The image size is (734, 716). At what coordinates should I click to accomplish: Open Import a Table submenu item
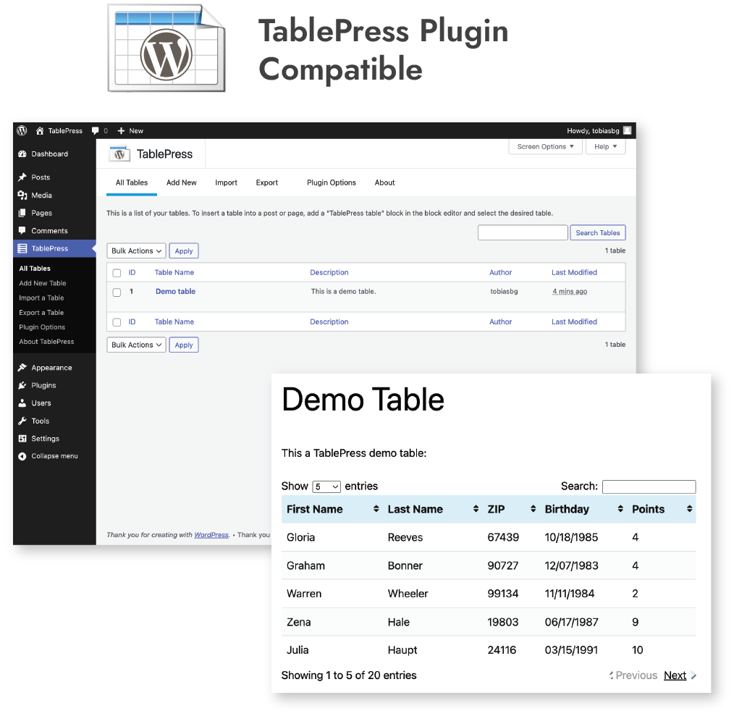(42, 298)
